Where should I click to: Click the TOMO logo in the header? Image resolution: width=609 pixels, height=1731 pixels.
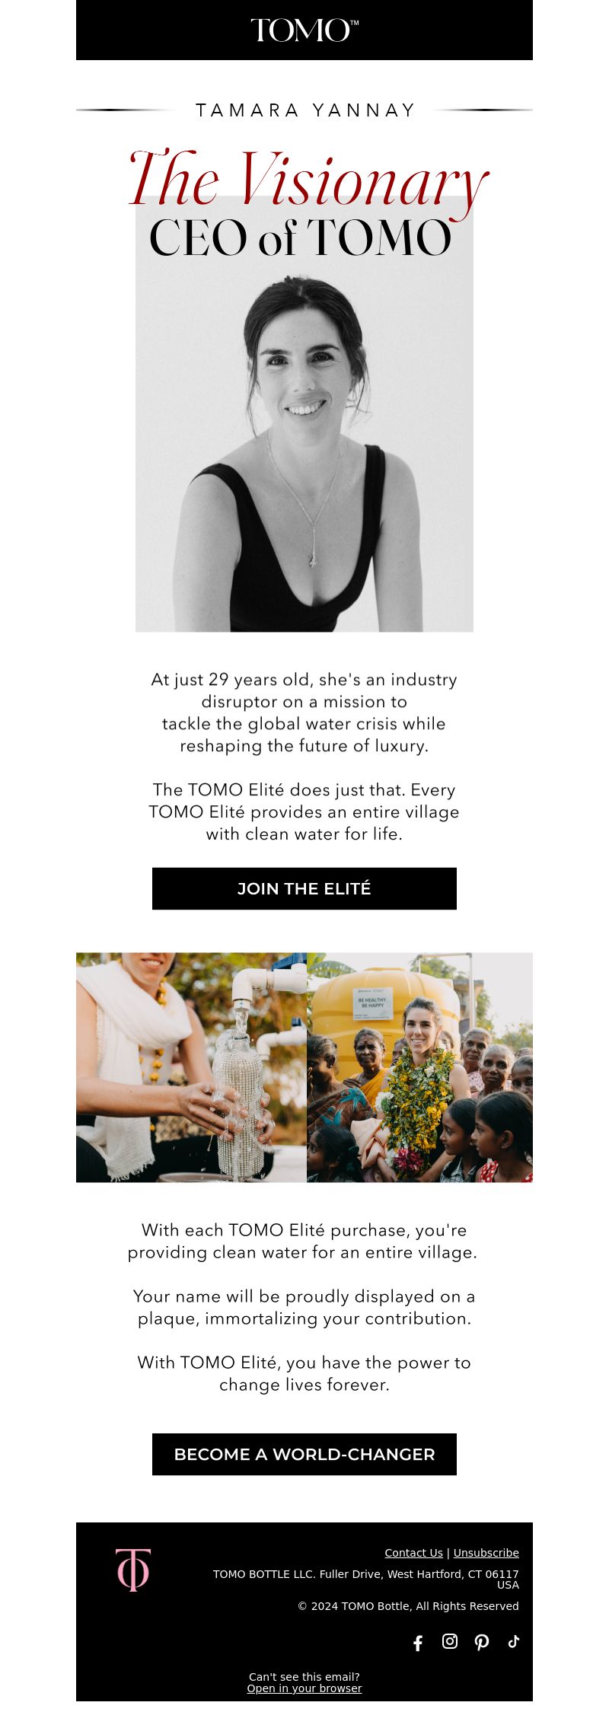point(304,30)
